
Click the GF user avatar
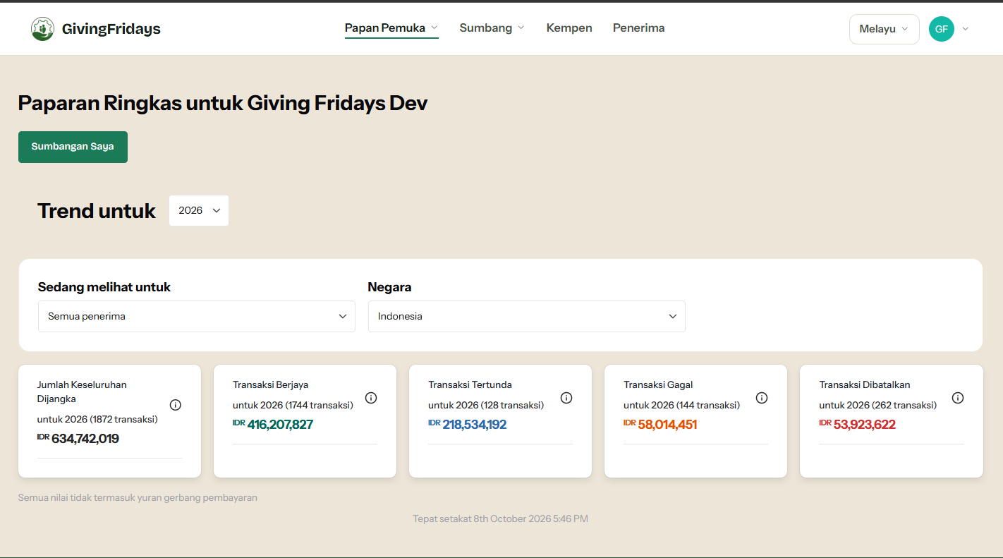942,29
